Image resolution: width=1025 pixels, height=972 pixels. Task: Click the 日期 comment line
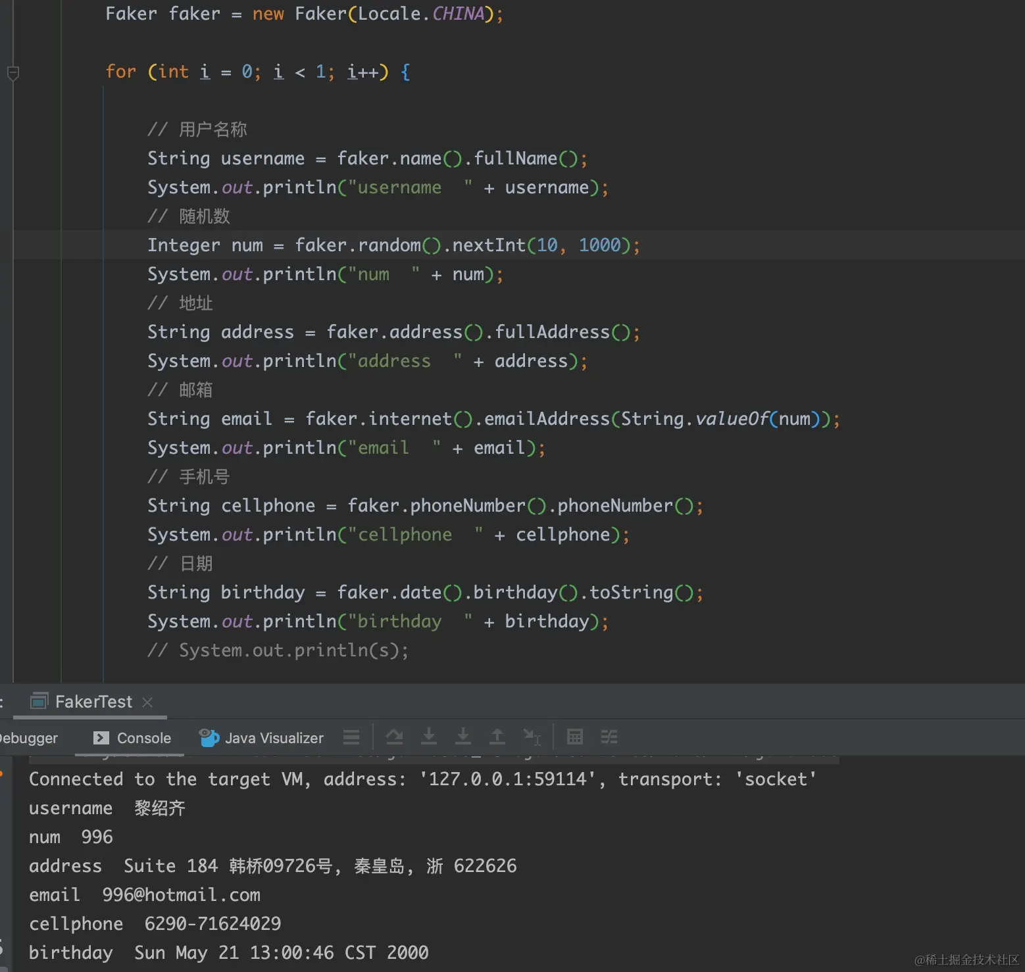coord(180,564)
